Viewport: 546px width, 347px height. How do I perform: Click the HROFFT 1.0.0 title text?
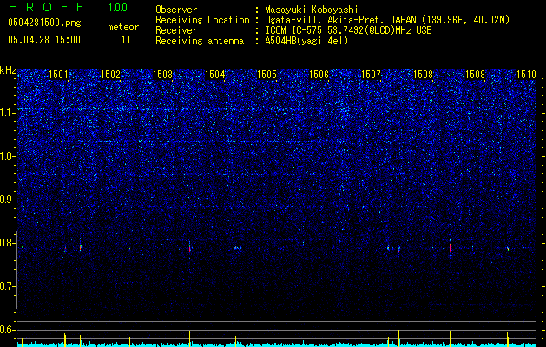click(69, 7)
